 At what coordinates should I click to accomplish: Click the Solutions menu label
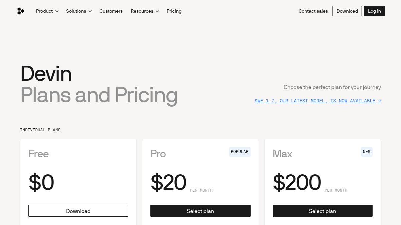[x=76, y=11]
